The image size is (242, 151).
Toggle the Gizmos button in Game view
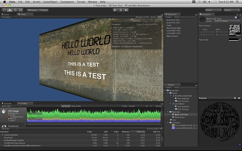(x=153, y=17)
